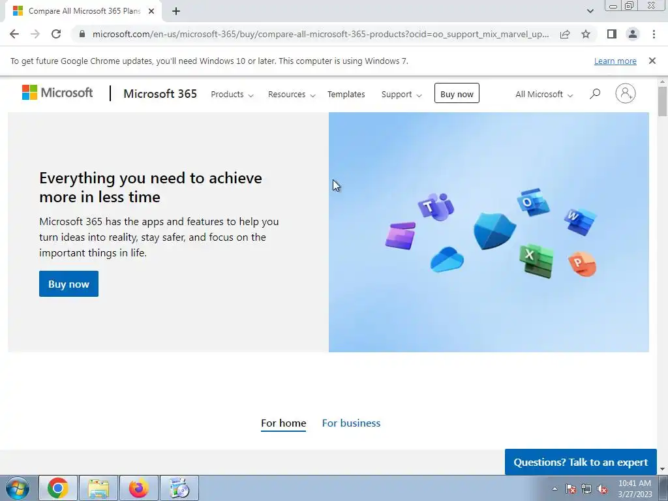Click the Microsoft logo

(57, 93)
